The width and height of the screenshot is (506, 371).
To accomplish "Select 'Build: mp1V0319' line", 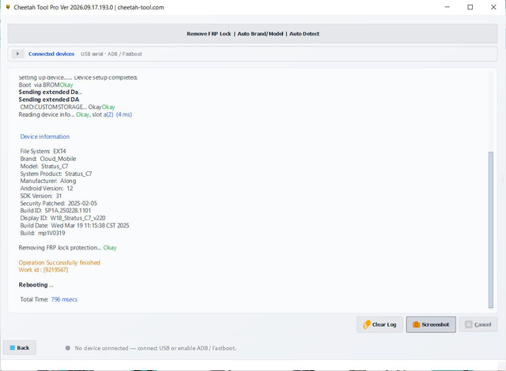I will pyautogui.click(x=43, y=233).
